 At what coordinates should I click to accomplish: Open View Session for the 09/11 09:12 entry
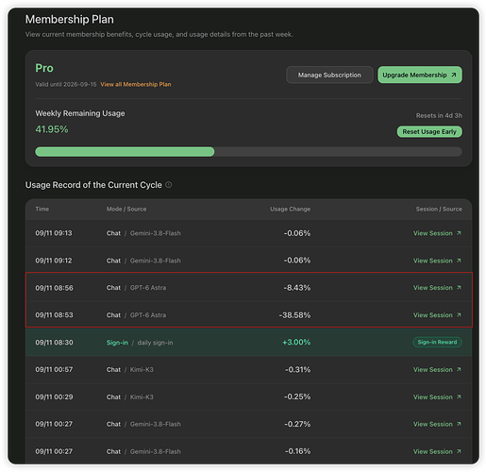(437, 261)
